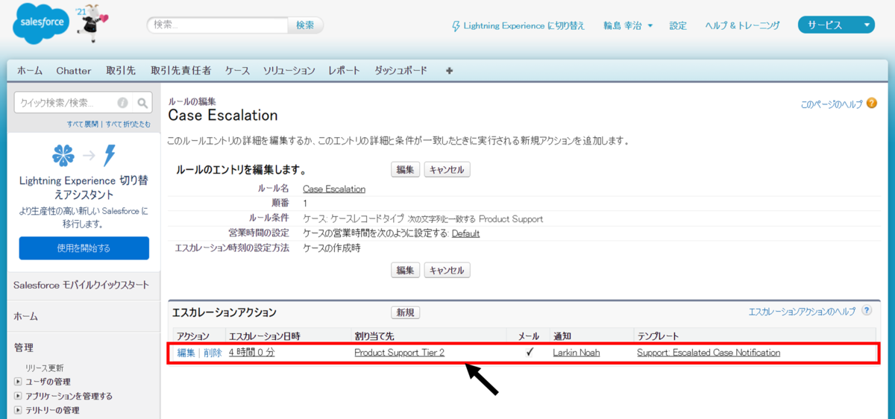Viewport: 895px width, 419px height.
Task: Click ケースの作成時 value text
Action: [x=332, y=248]
